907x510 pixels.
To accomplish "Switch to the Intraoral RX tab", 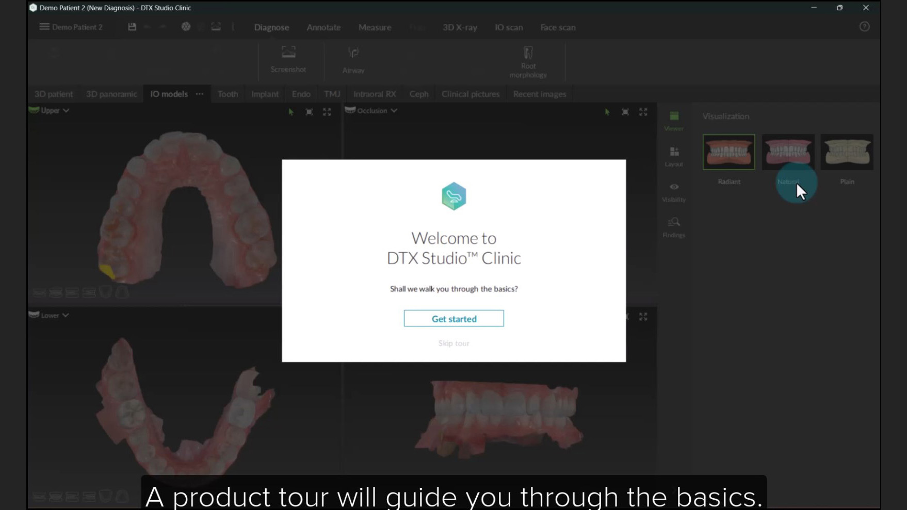I will (x=375, y=94).
